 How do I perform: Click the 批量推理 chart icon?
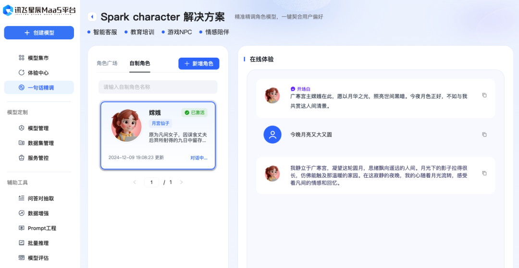pos(22,243)
